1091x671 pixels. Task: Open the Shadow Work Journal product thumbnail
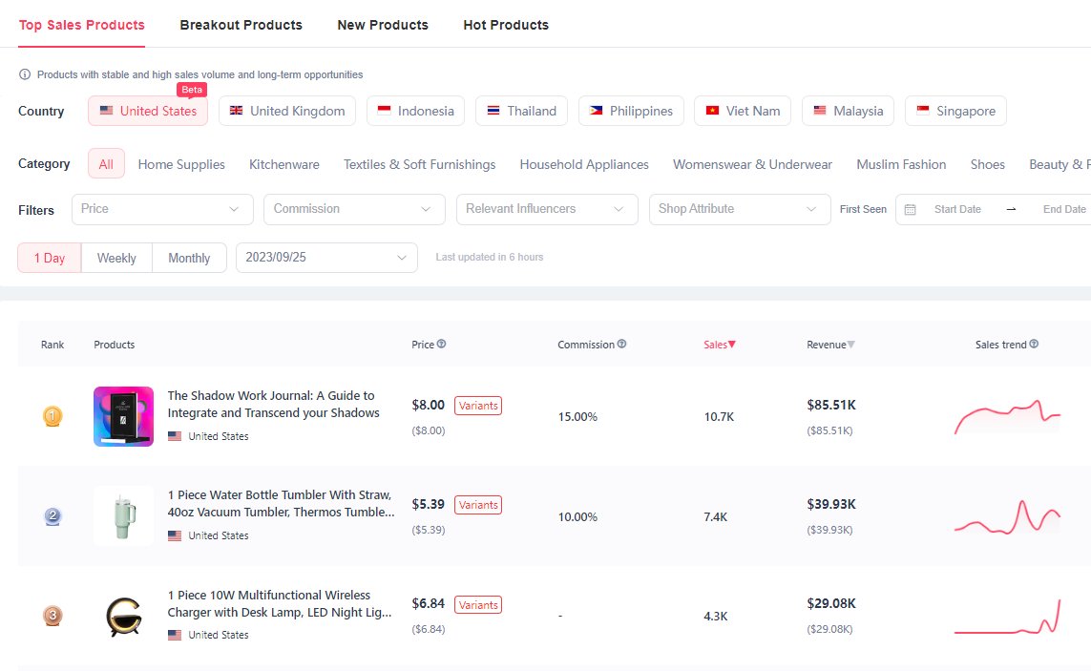click(124, 416)
